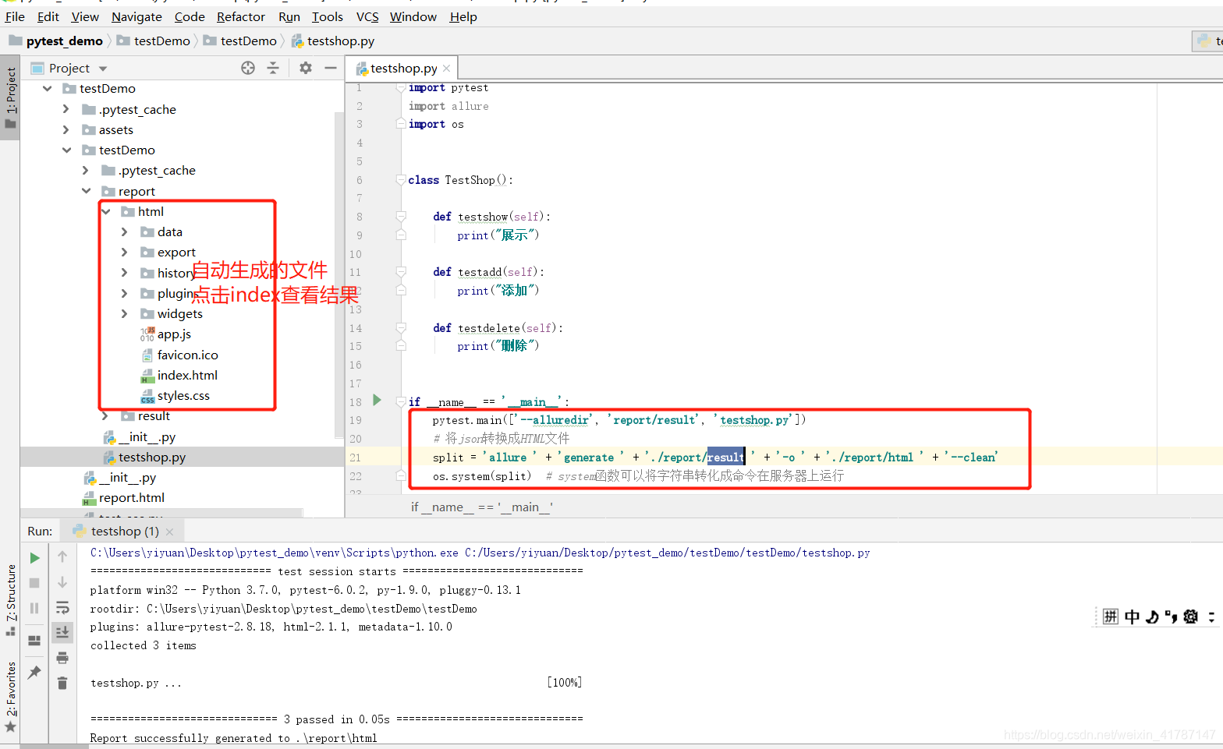
Task: Place cursor on line 21 split statement
Action: coord(715,458)
